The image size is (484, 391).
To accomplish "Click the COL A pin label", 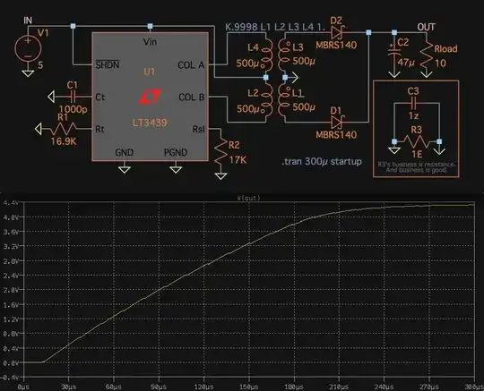I will 191,65.
